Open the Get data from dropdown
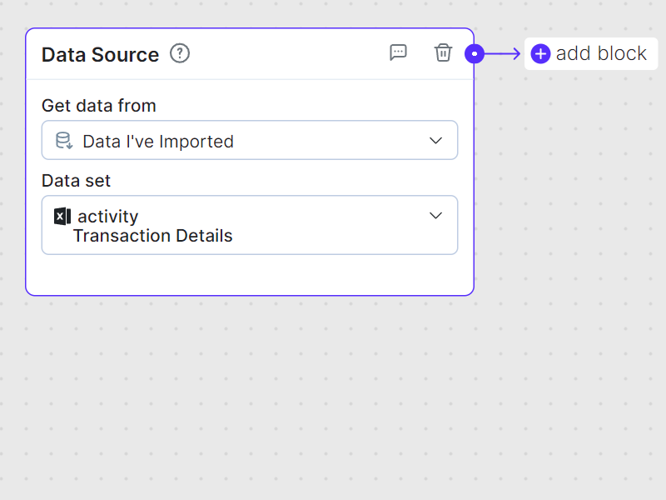The image size is (666, 500). pos(250,140)
